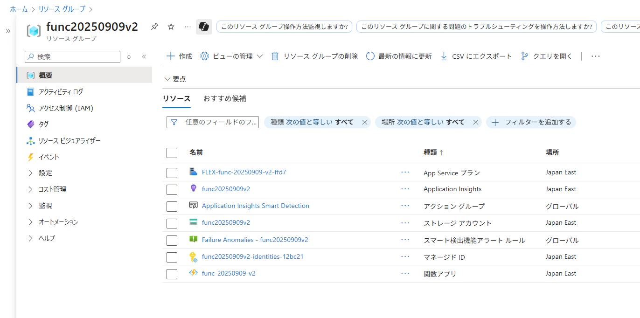
Task: Switch to the おすすめ候補 tab
Action: pos(224,98)
